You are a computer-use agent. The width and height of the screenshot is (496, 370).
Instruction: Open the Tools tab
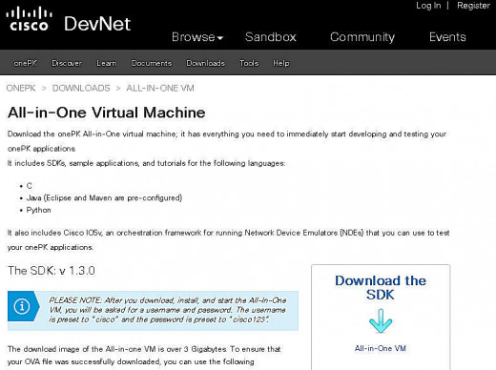pyautogui.click(x=249, y=63)
